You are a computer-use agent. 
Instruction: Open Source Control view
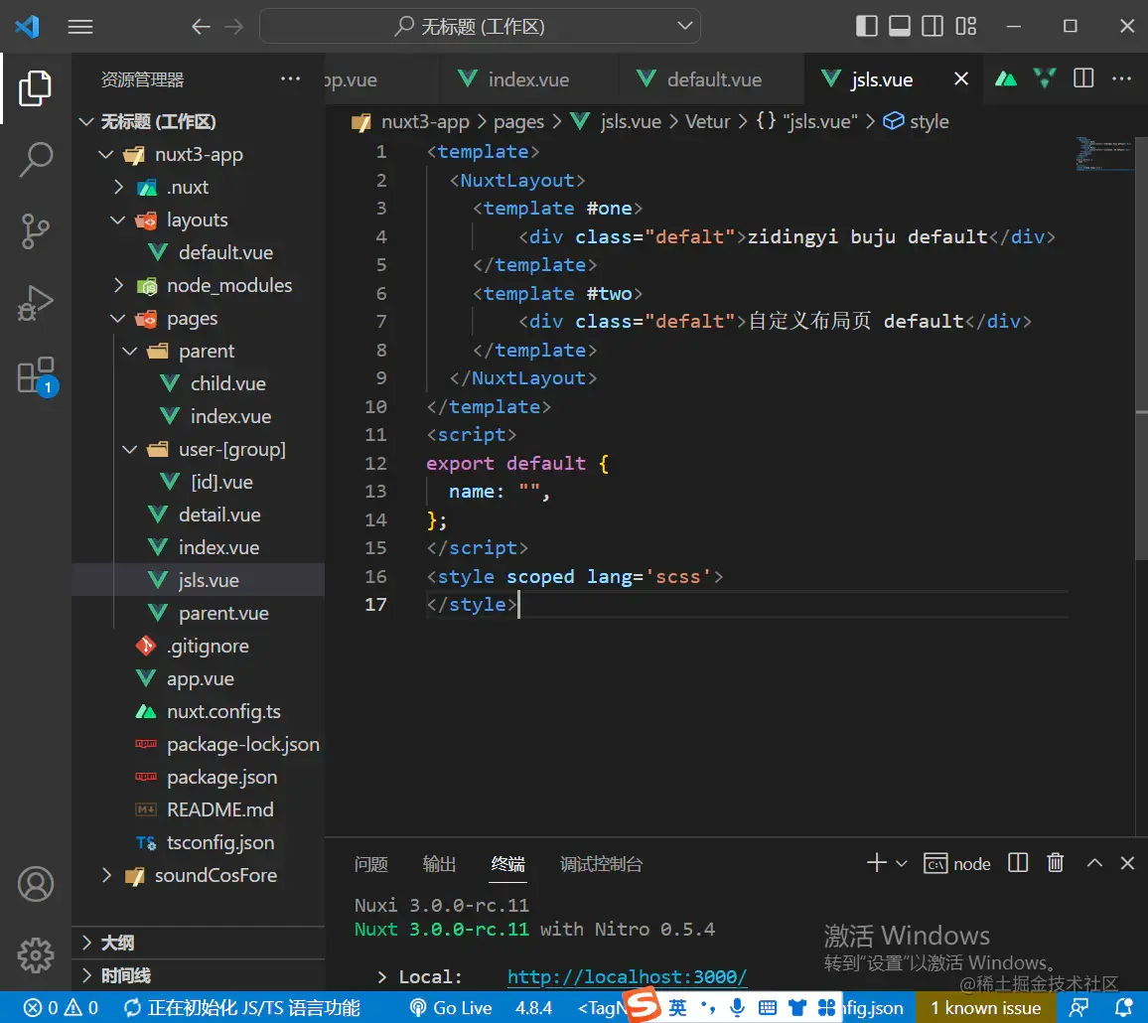[35, 230]
